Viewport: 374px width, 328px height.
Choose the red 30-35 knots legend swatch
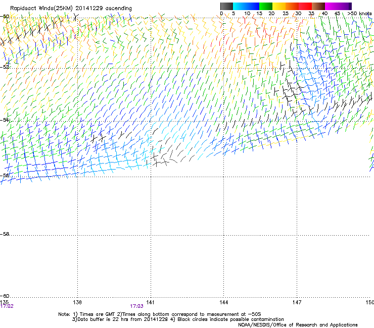[305, 6]
